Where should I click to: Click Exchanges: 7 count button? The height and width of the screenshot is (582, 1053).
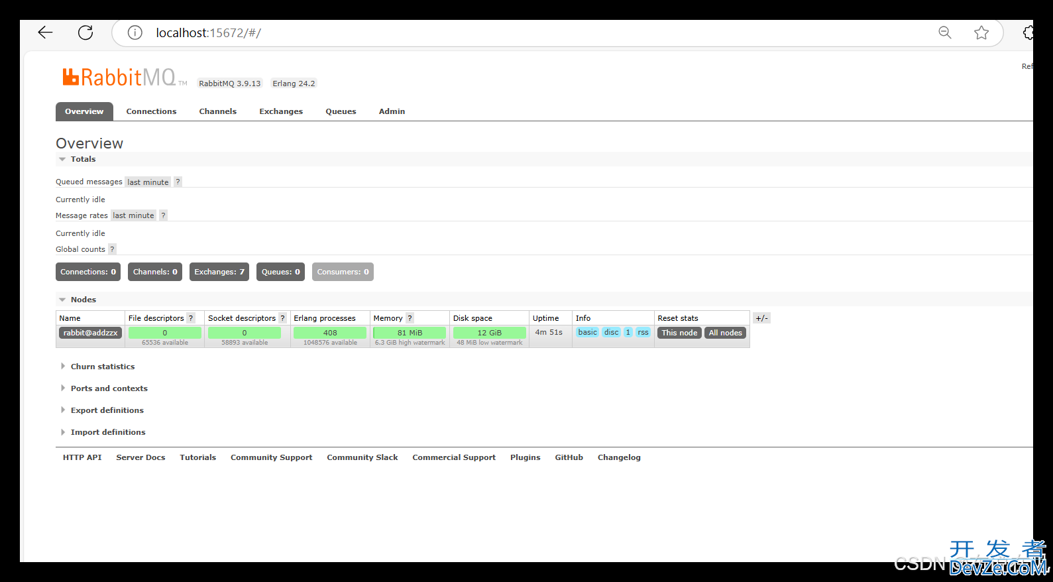point(219,272)
